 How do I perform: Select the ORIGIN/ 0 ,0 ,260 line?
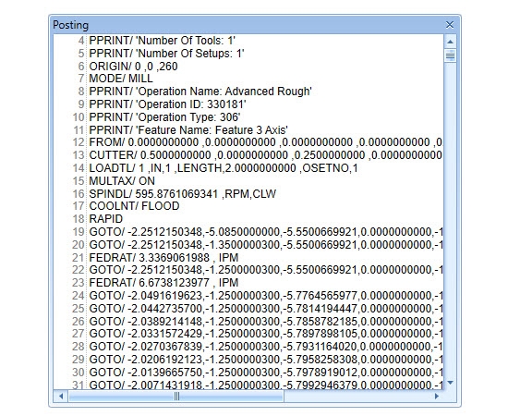click(134, 67)
